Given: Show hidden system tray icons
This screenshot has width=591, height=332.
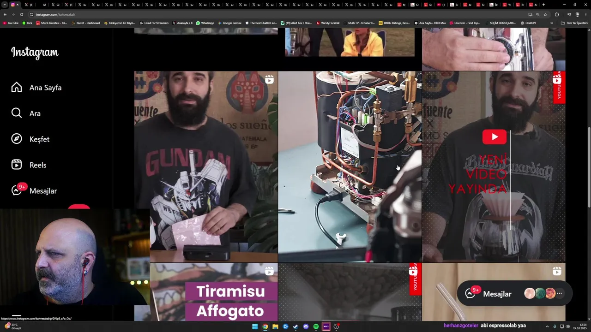Looking at the screenshot, I should (x=547, y=326).
